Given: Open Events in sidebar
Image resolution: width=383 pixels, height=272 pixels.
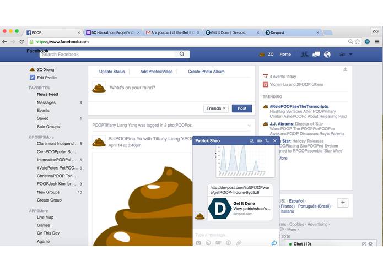Looking at the screenshot, I should click(x=43, y=111).
